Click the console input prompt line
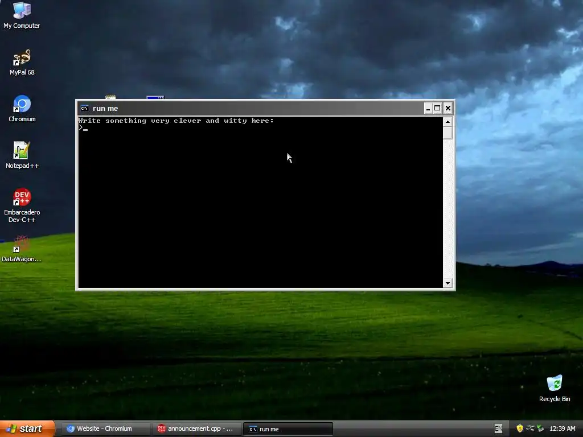The height and width of the screenshot is (437, 583). coord(260,128)
